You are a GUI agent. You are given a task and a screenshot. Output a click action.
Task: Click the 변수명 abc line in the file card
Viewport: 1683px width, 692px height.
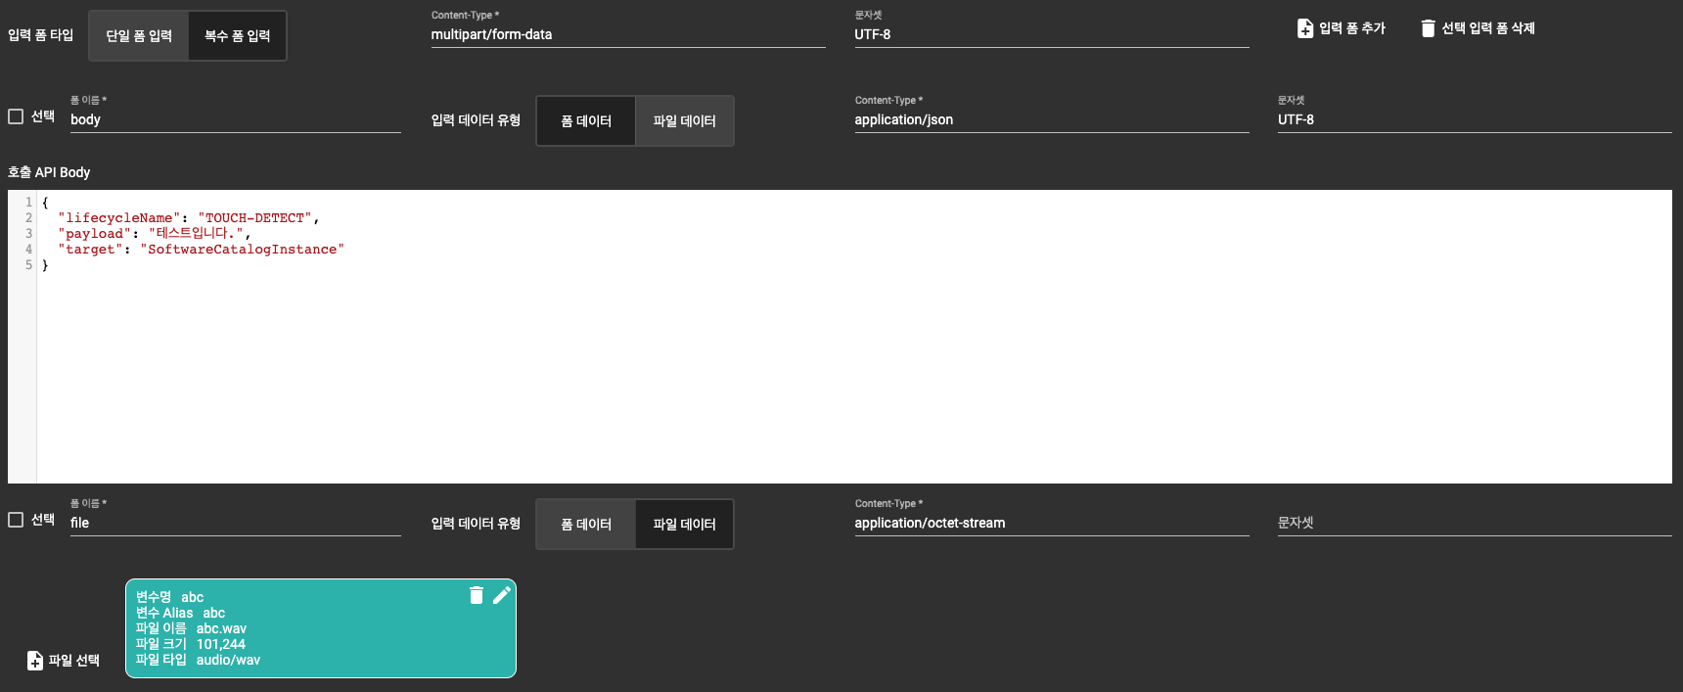point(169,597)
